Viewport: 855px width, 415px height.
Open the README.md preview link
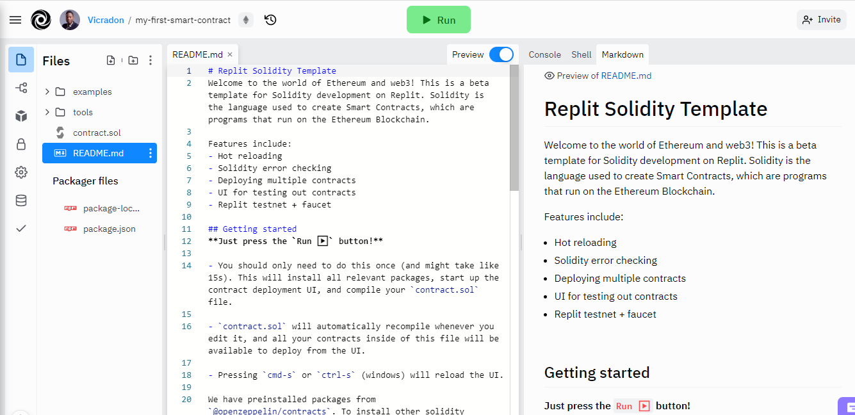click(626, 76)
